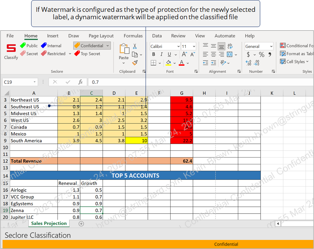The width and height of the screenshot is (314, 249).
Task: Increase font size with the larger A
Action: (184, 54)
